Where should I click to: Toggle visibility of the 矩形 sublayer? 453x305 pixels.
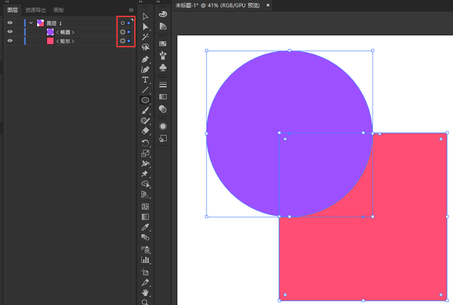10,41
